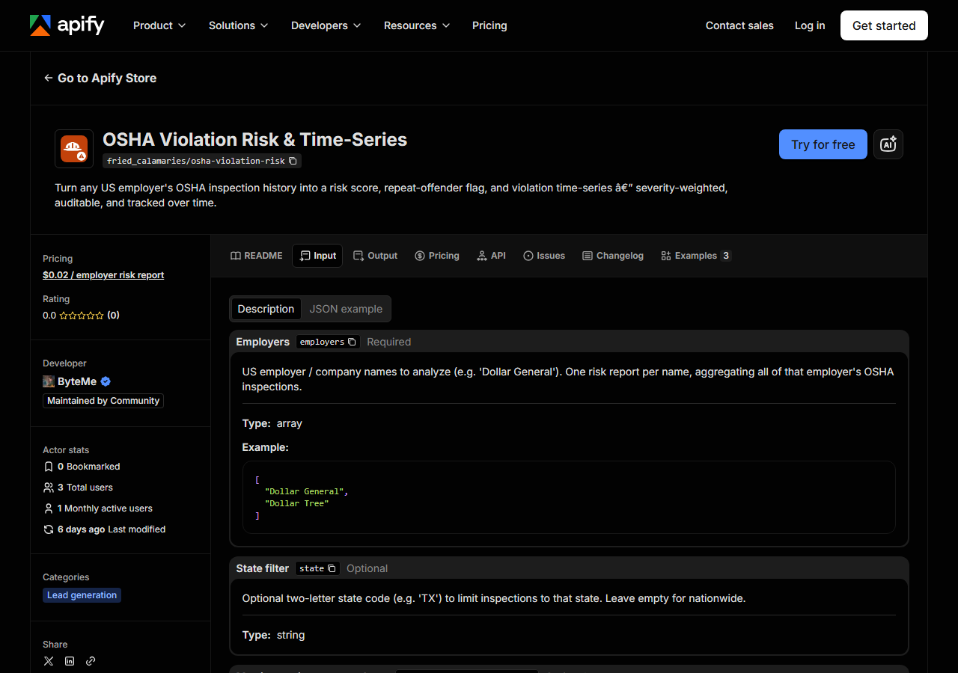Click the Monthly active users icon

pos(49,508)
